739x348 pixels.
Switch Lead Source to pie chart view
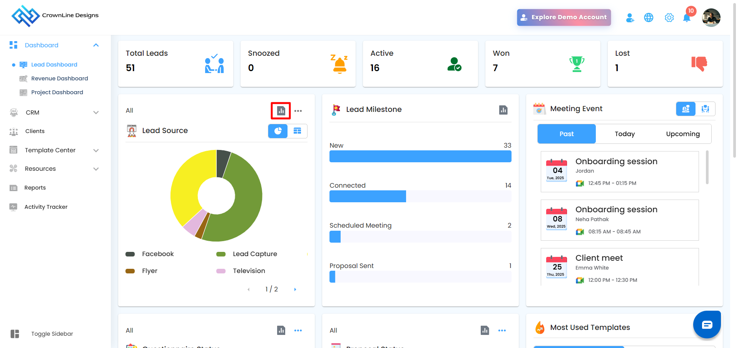(278, 131)
